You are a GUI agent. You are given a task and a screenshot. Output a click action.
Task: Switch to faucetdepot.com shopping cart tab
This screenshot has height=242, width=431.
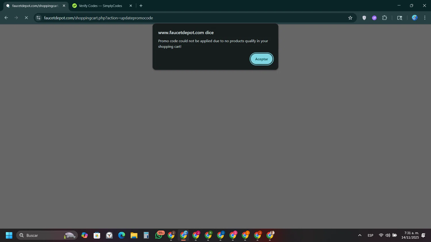pyautogui.click(x=36, y=6)
